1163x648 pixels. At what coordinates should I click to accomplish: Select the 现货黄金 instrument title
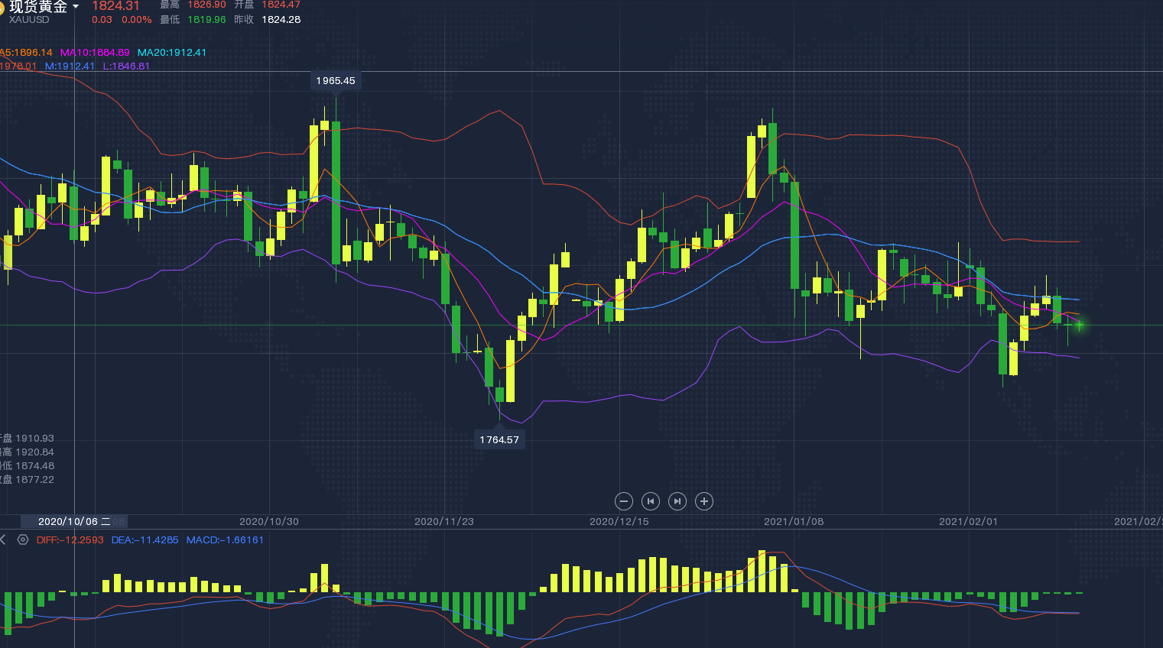(38, 7)
